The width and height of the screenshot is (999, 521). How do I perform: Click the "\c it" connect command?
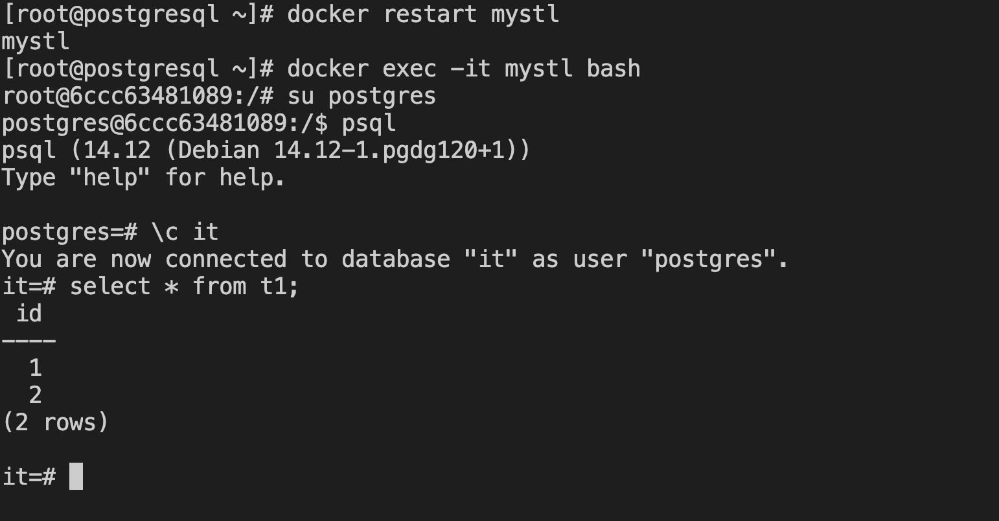[185, 231]
